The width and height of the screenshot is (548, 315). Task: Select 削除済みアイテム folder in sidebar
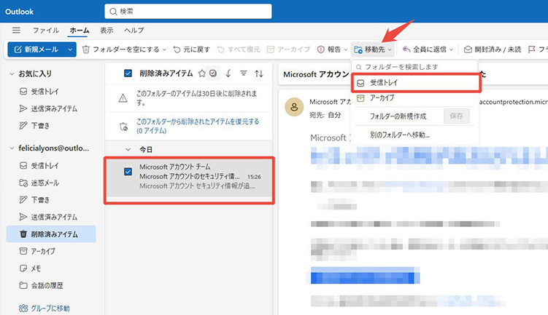(51, 234)
